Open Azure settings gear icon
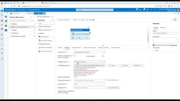 click(147, 10)
